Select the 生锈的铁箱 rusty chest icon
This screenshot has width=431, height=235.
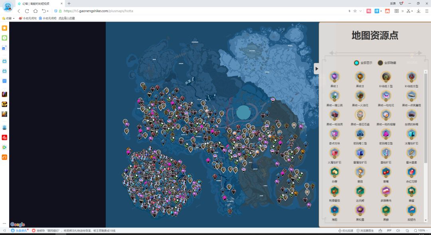[x=411, y=115]
